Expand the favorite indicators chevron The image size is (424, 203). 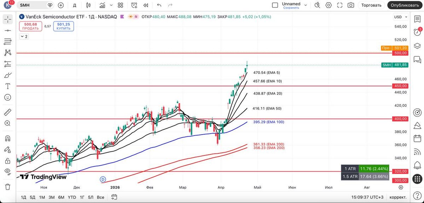111,5
